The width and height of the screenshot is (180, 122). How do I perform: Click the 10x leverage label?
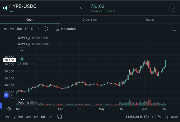coord(11,11)
